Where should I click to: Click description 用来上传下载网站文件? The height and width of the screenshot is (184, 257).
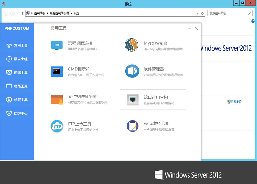coord(83,130)
